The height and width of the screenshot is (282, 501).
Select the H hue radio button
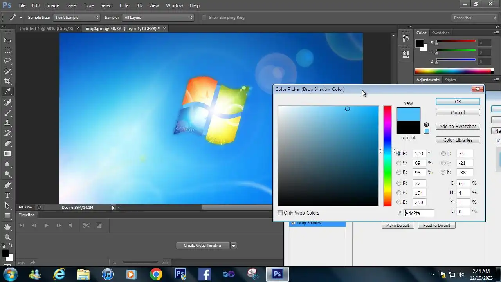point(399,154)
